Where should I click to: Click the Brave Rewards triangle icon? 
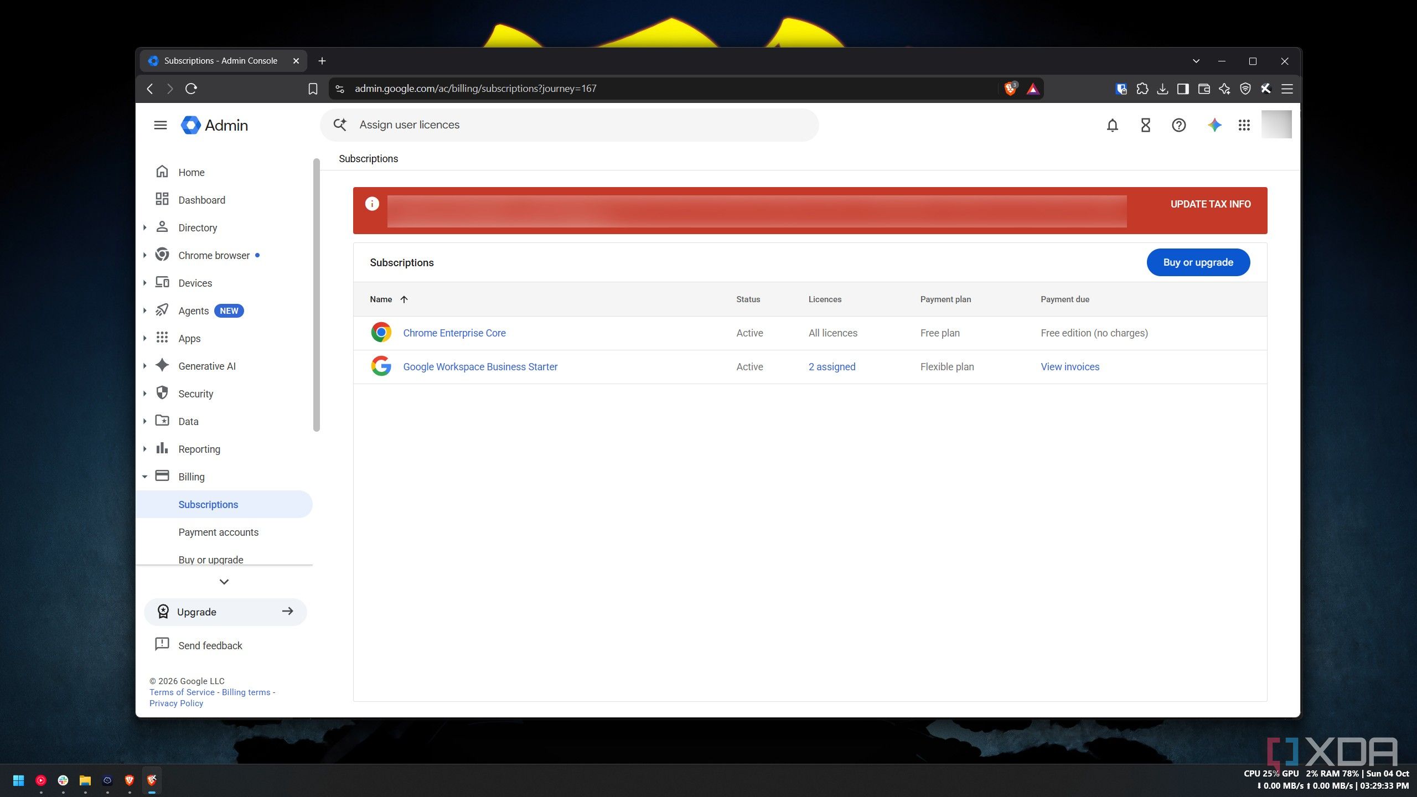[1033, 89]
